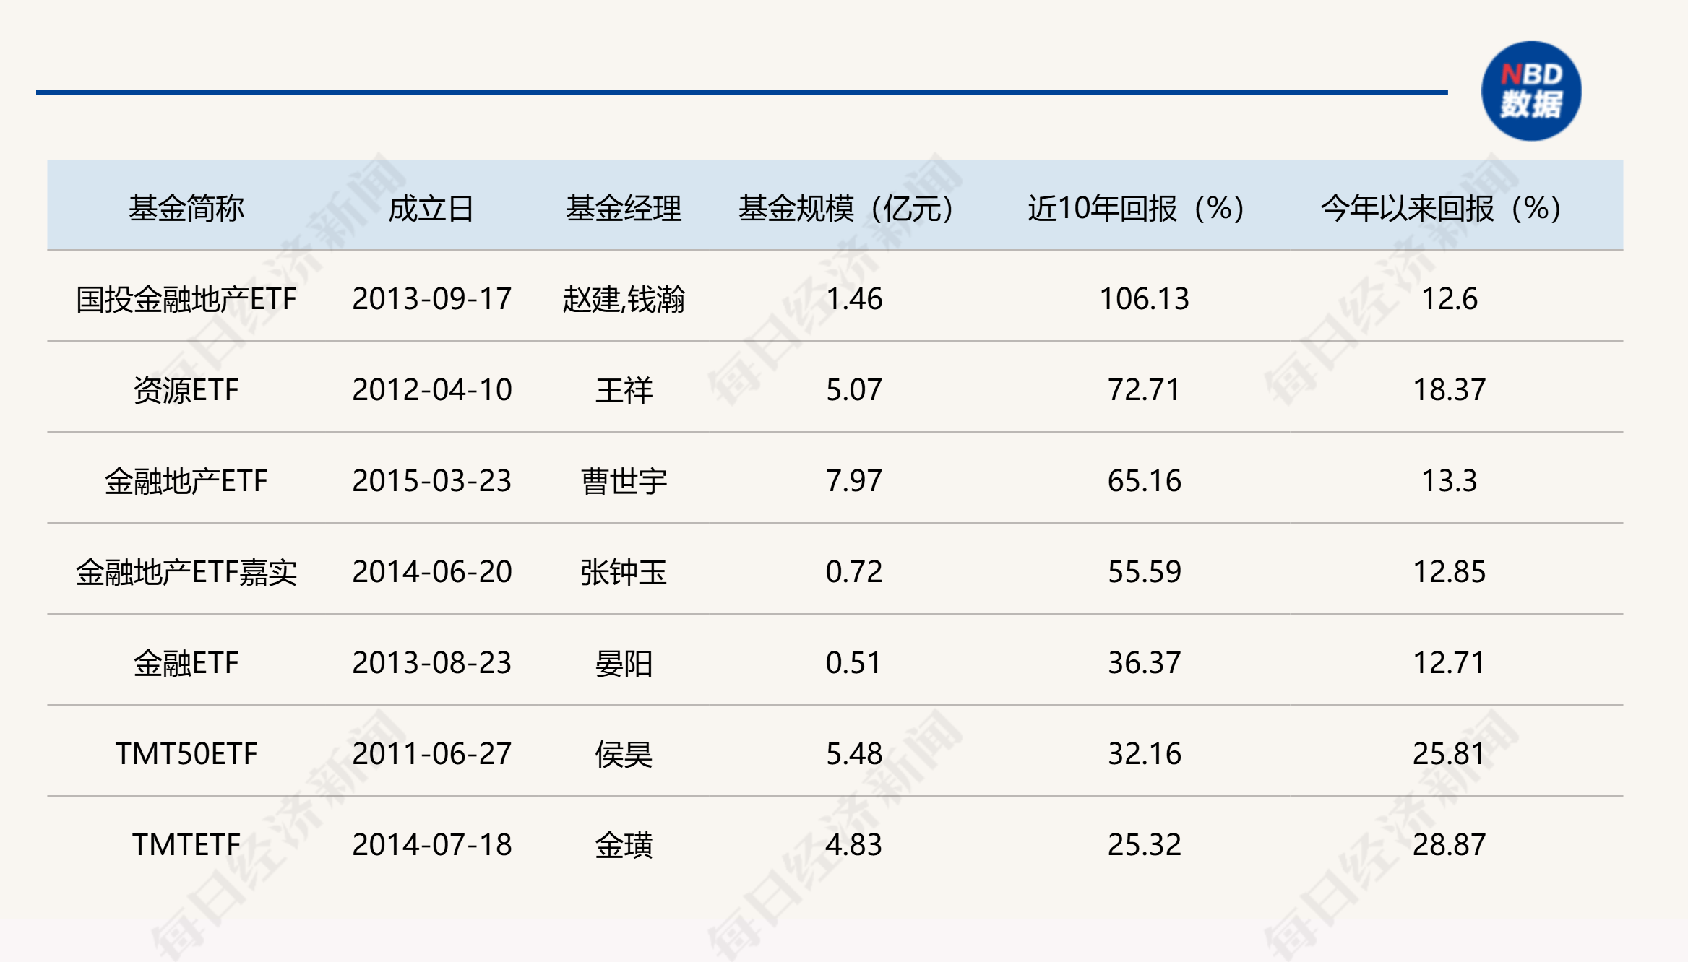Click the NBD数据 round logo
The image size is (1688, 962).
[1530, 92]
